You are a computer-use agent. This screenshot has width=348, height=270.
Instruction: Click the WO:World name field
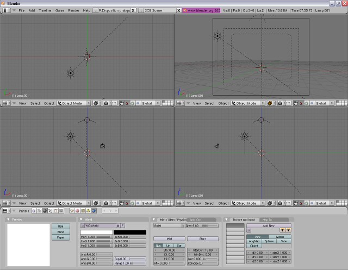coord(99,225)
